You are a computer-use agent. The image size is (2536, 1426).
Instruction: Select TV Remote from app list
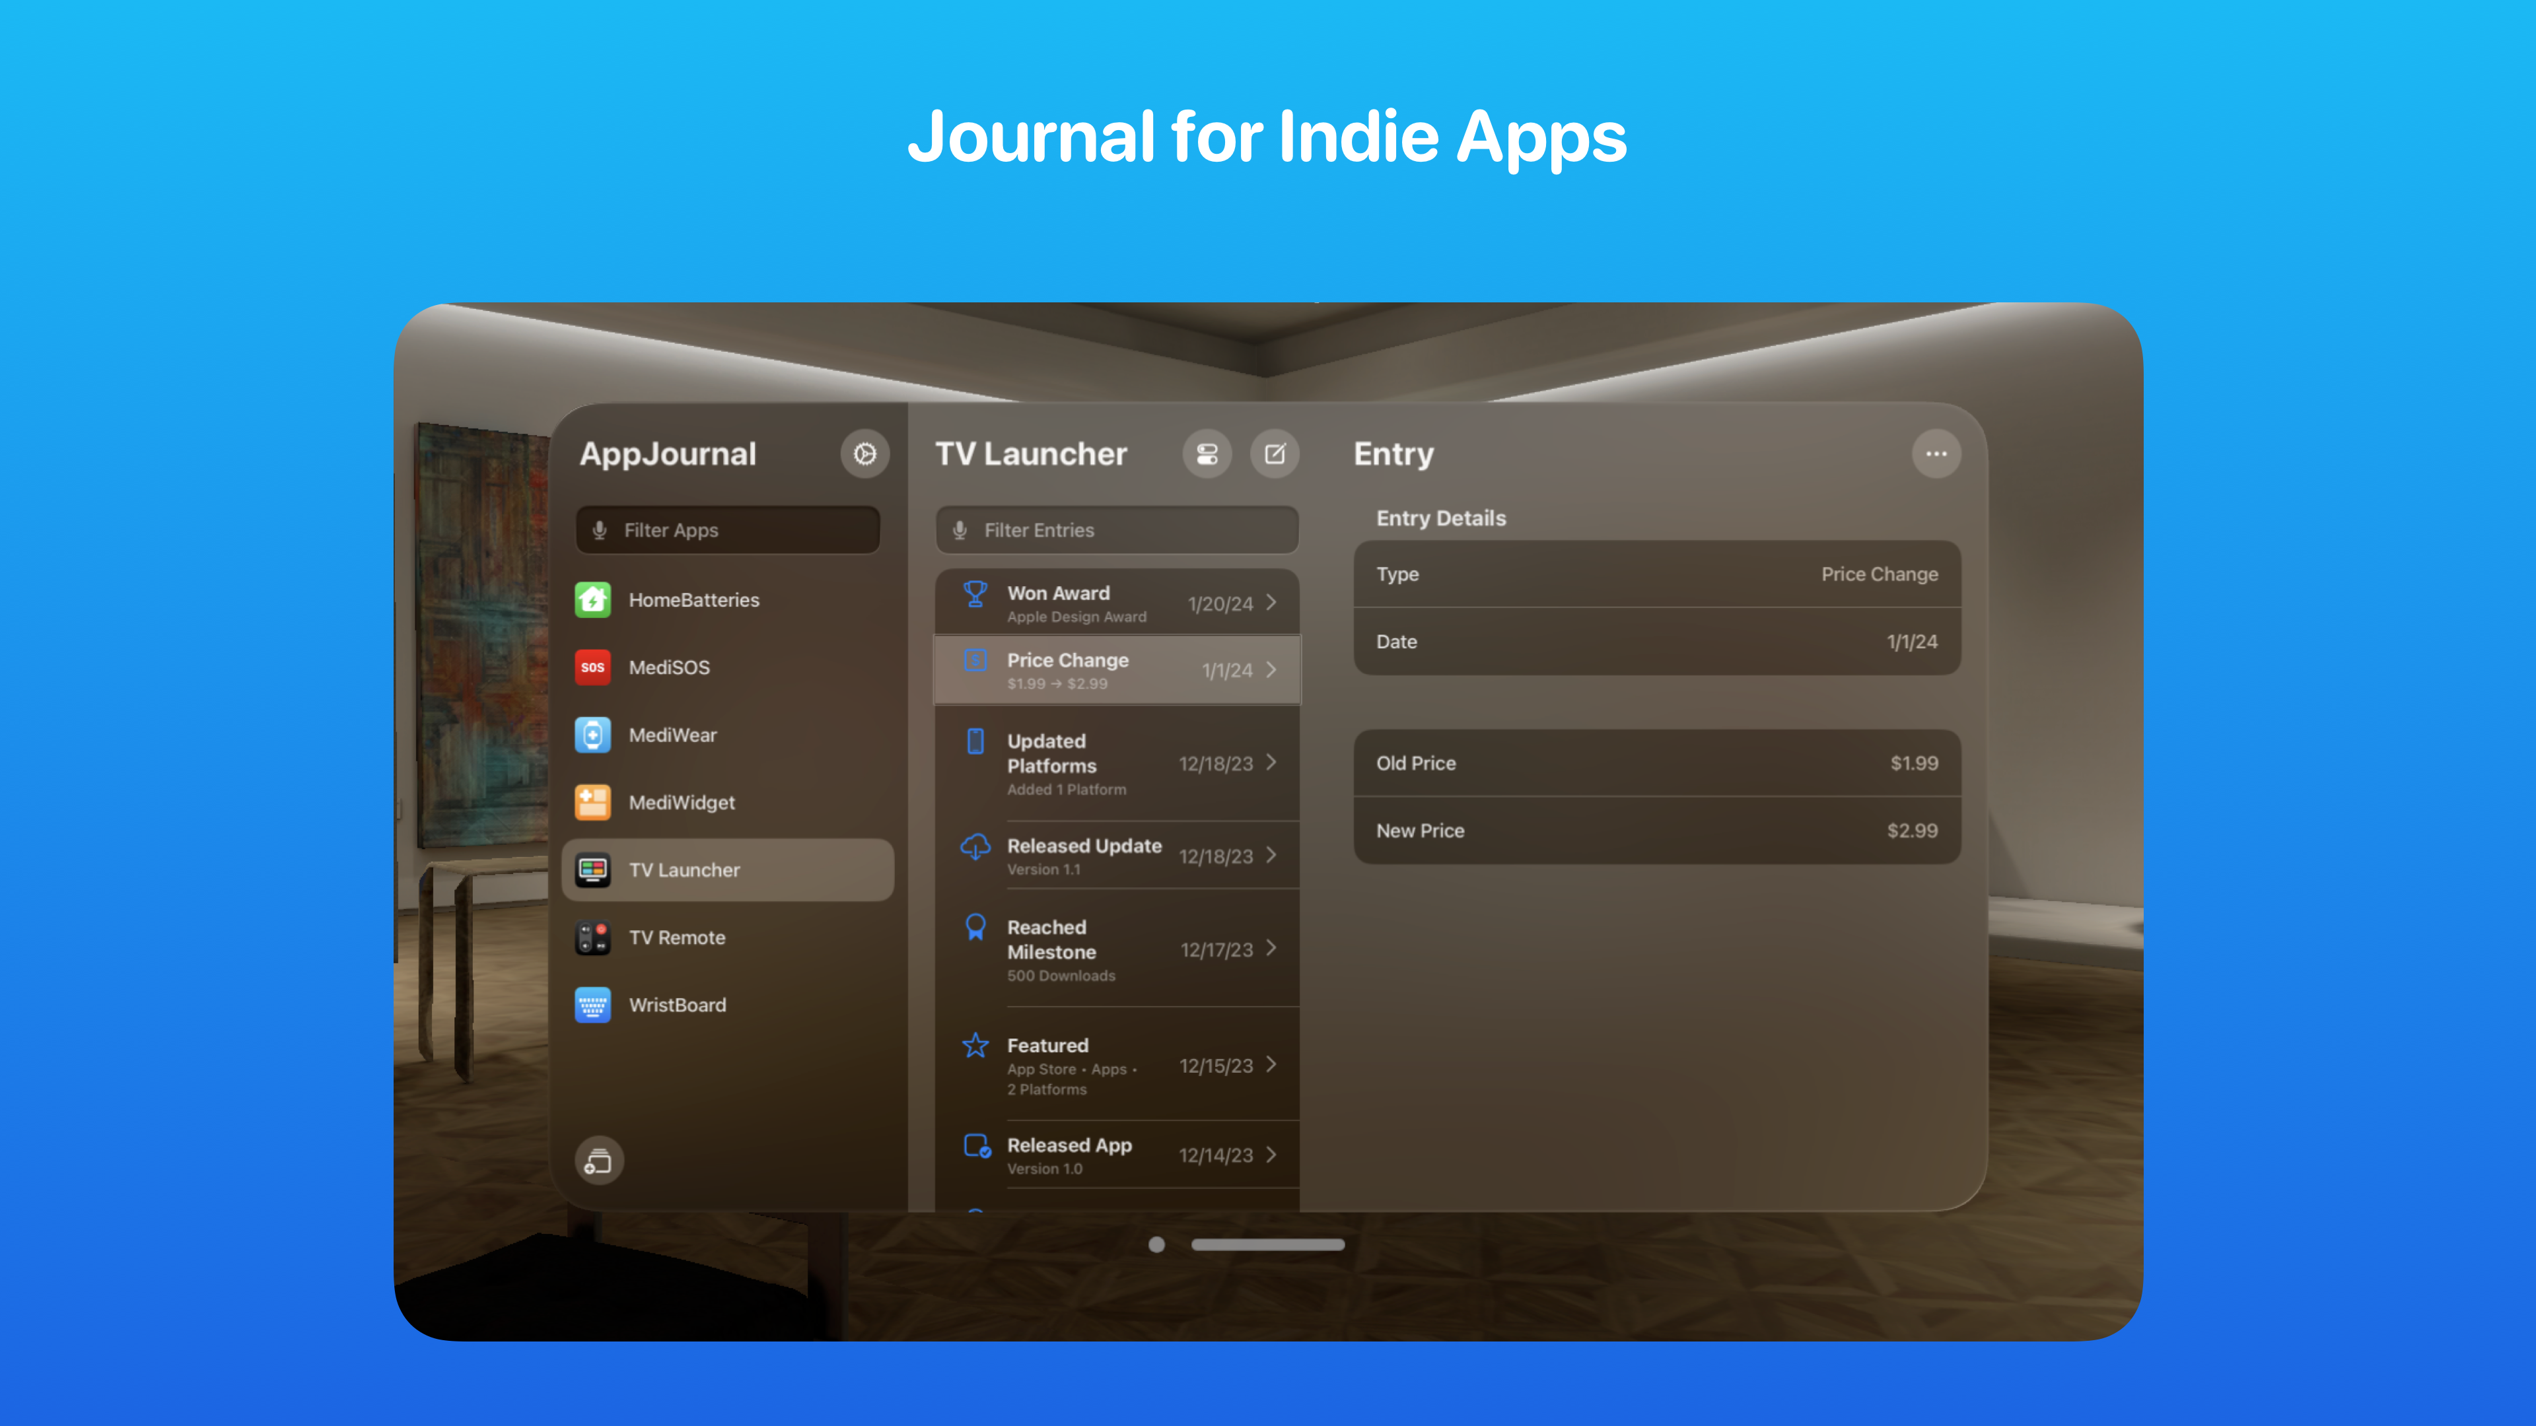point(726,937)
